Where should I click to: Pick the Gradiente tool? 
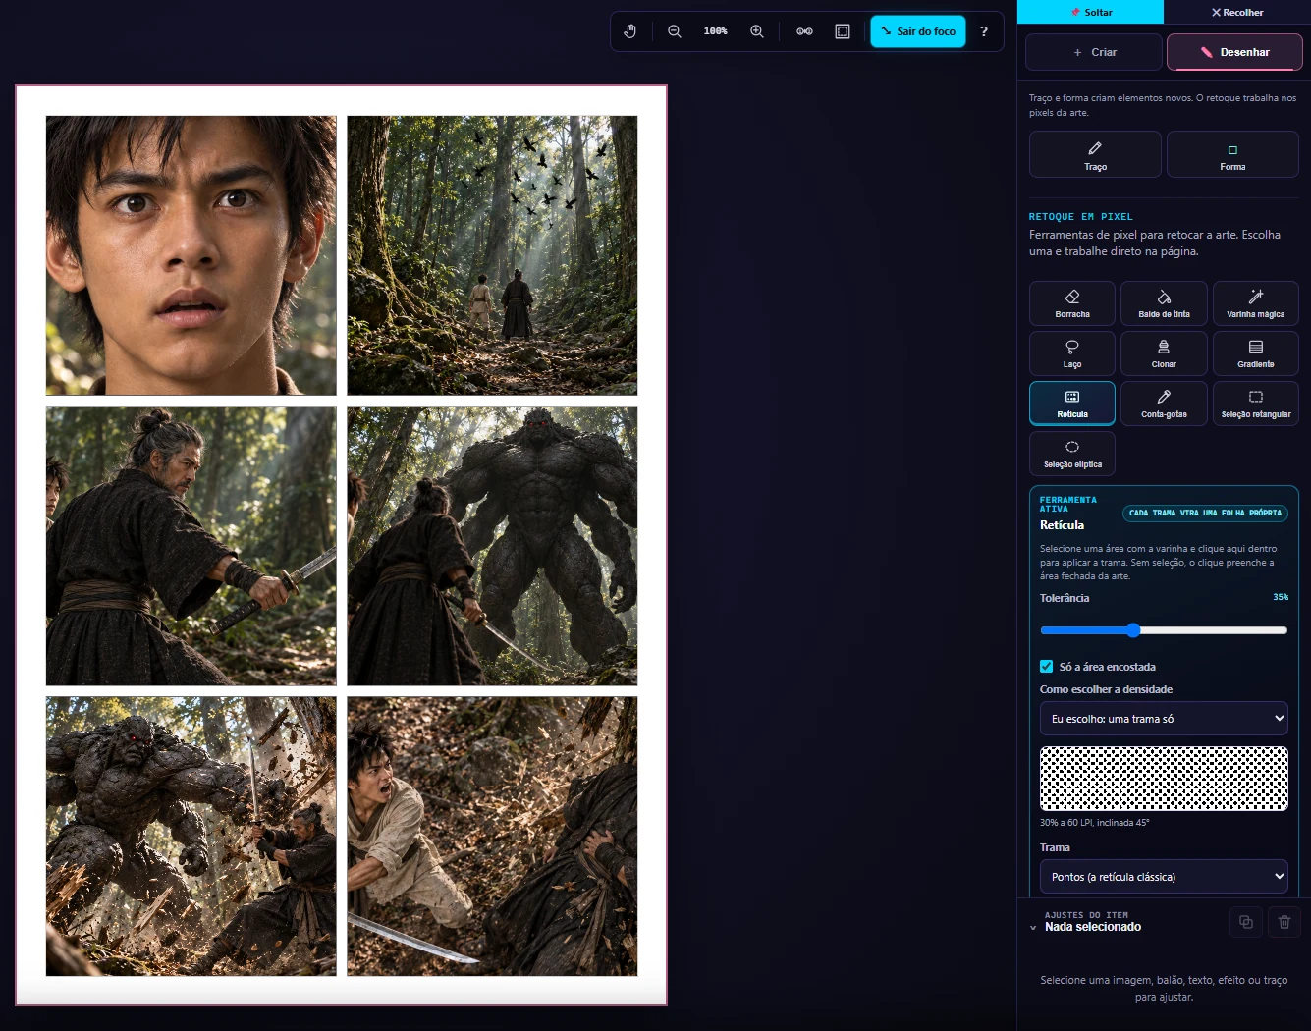pyautogui.click(x=1256, y=353)
